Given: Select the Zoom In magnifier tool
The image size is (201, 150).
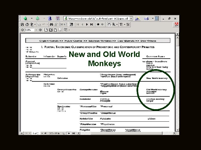Looking at the screenshot, I should [x=114, y=24].
